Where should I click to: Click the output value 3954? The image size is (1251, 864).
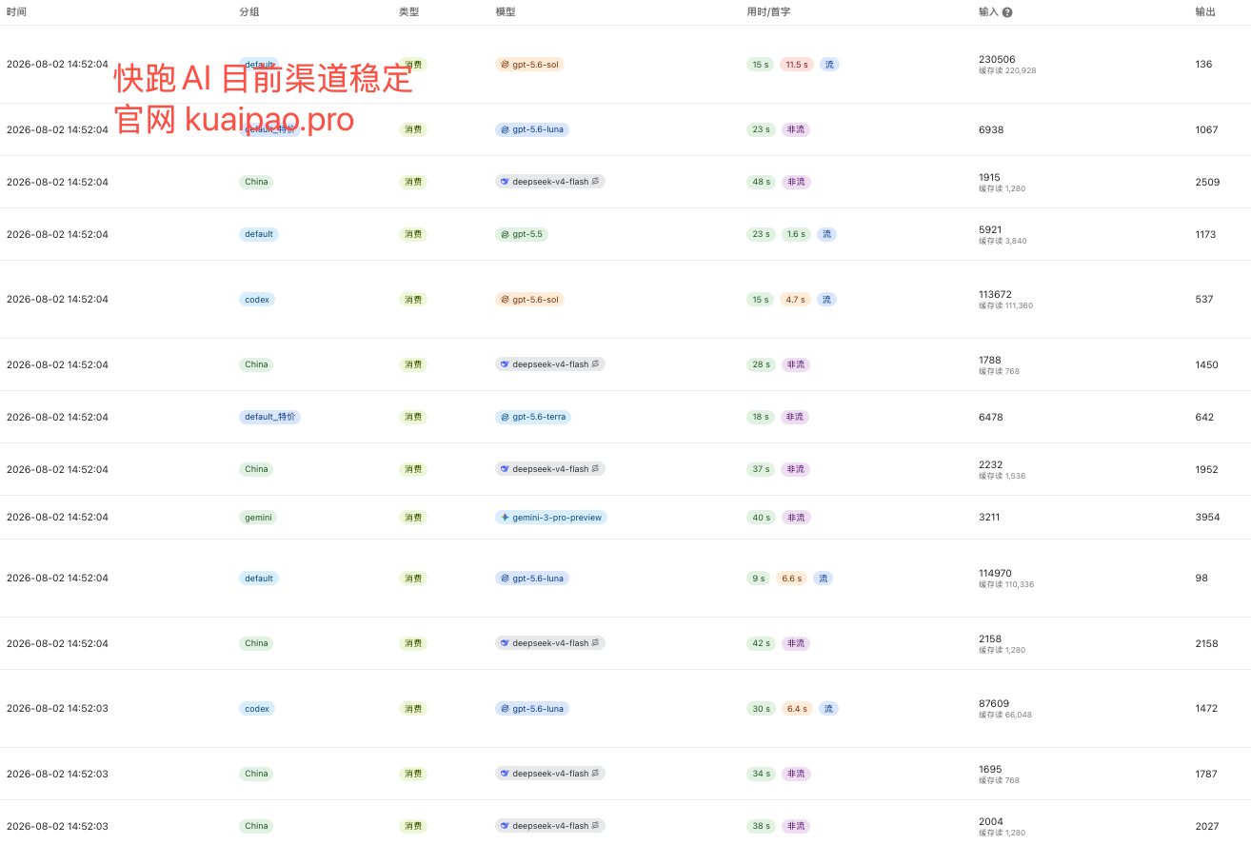[1207, 518]
